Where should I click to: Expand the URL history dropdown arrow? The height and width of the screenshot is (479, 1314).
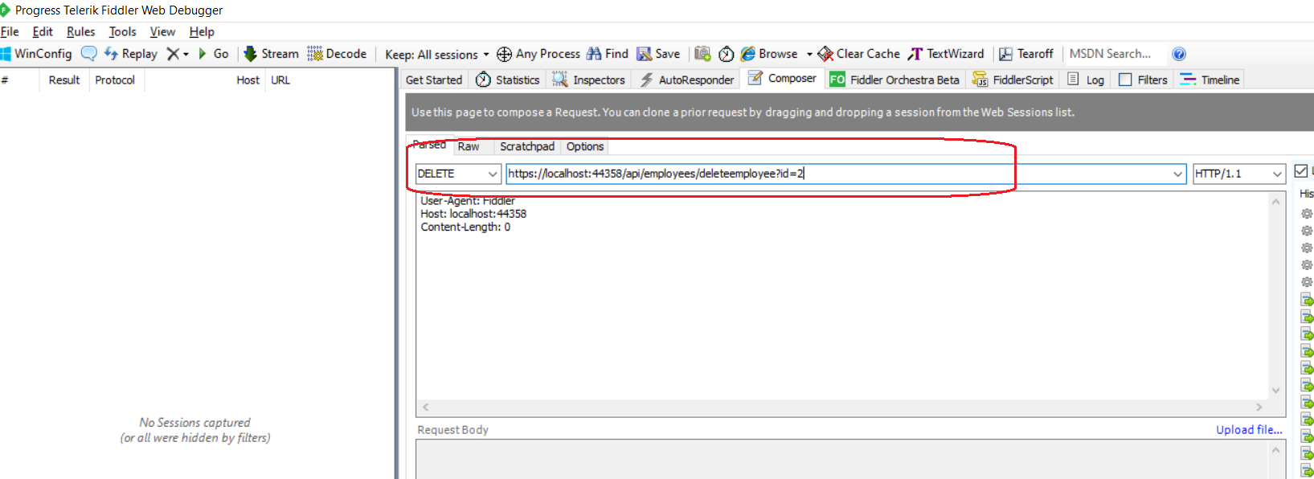(1178, 174)
